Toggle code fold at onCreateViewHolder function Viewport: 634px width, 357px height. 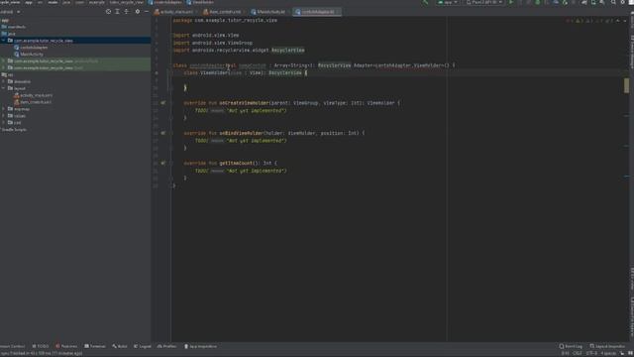click(x=171, y=103)
